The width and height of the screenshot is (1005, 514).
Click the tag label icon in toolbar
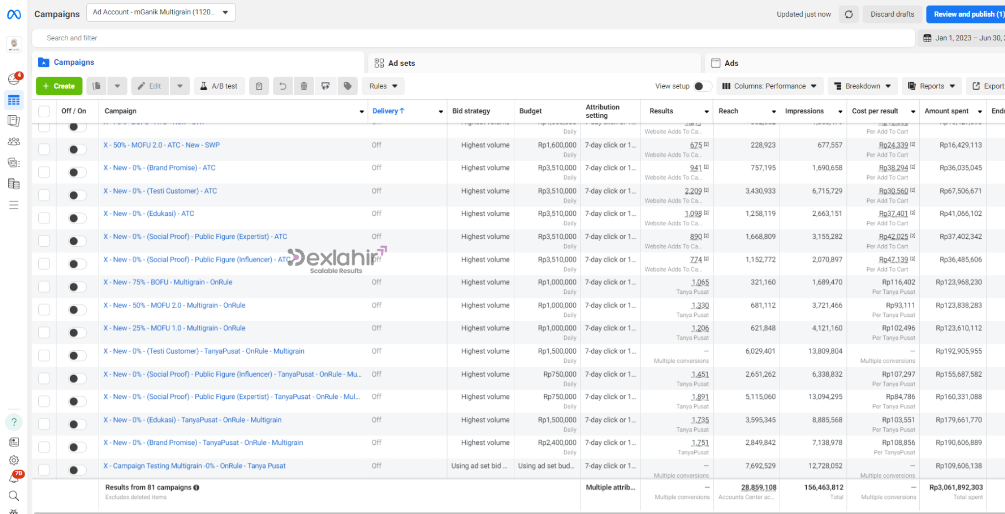tap(347, 86)
